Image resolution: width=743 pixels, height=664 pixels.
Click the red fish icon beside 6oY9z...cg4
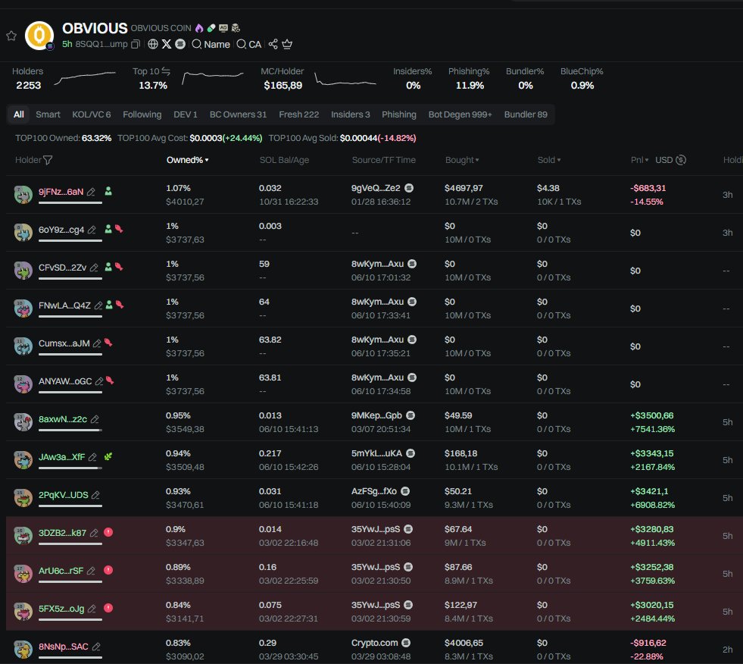click(119, 229)
